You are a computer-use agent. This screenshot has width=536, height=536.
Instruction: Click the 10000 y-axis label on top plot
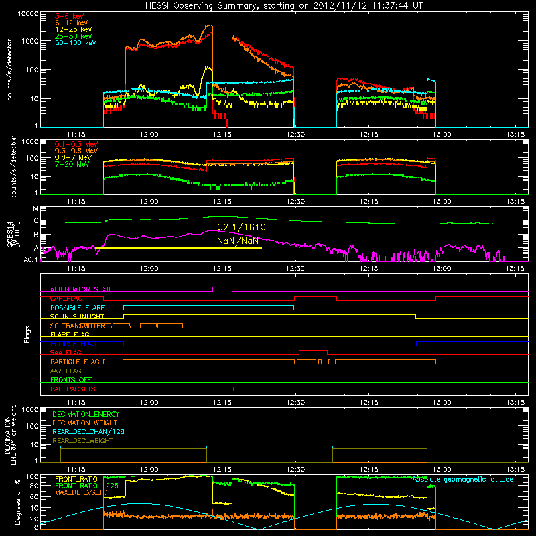click(x=28, y=13)
